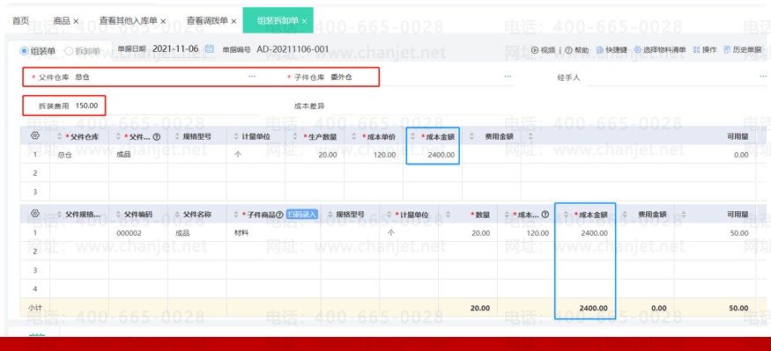Click the 小计 subtotal row label

(x=34, y=308)
